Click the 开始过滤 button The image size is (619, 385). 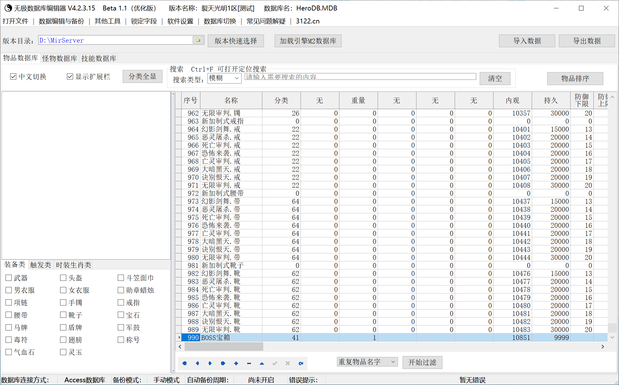click(x=422, y=362)
